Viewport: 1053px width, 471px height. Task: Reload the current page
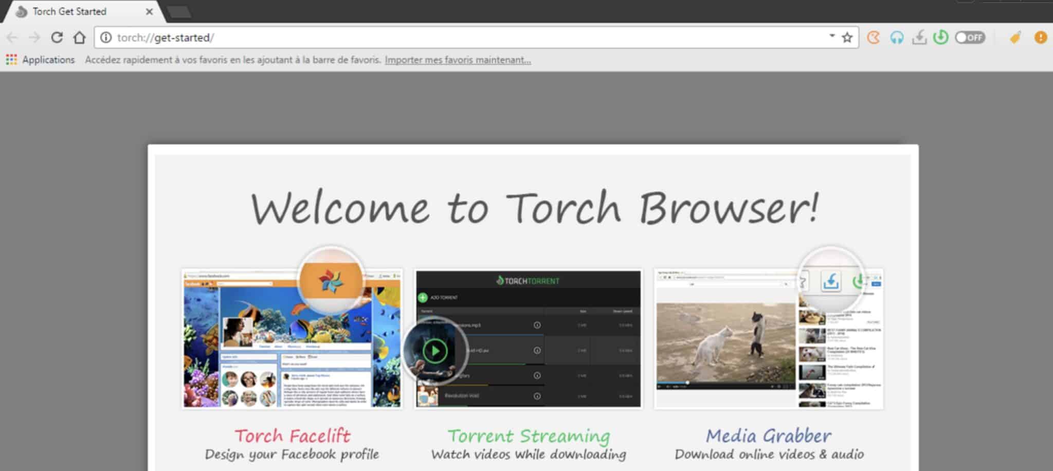coord(57,38)
